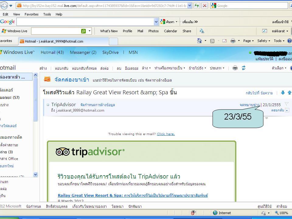
Task: Click the envelope icon beside จัดกล่องขาเข้า
Action: (47, 79)
